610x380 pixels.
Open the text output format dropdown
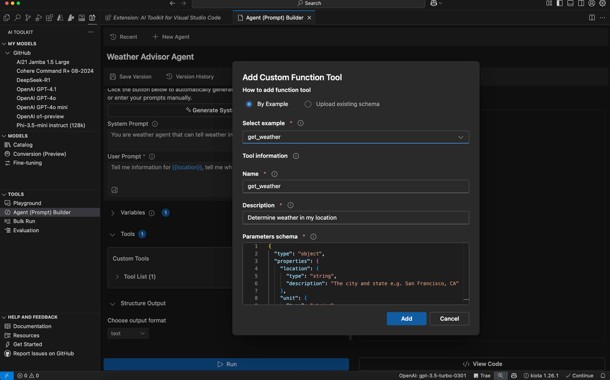tap(128, 334)
